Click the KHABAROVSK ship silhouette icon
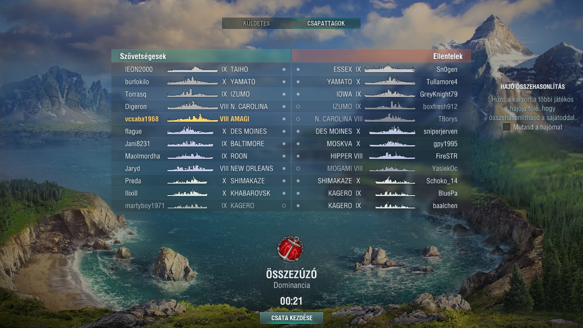The width and height of the screenshot is (583, 328). 187,193
